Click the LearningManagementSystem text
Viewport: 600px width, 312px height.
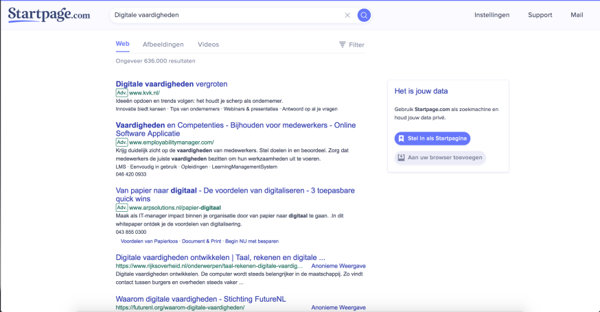point(244,167)
